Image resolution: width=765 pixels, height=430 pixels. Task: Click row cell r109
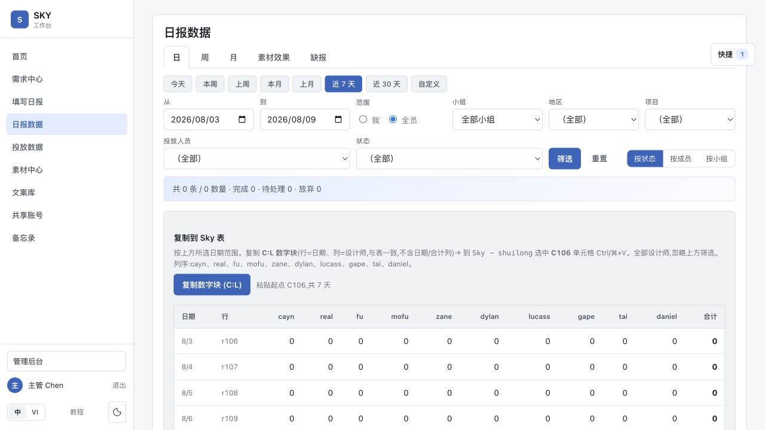point(229,419)
